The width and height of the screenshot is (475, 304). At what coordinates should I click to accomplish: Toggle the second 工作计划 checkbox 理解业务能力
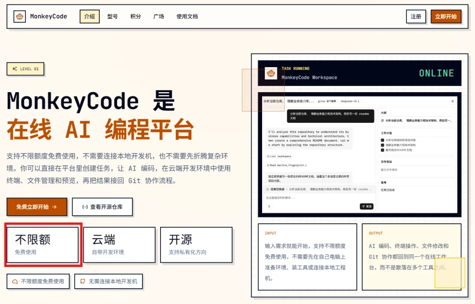[383, 145]
